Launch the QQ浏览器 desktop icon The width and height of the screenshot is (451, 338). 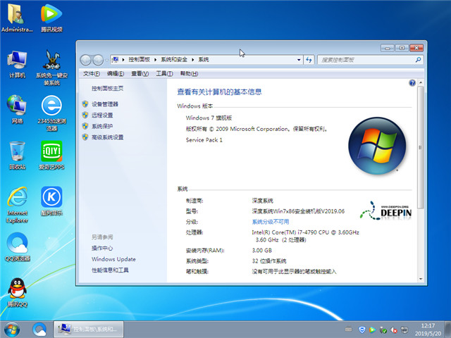pyautogui.click(x=17, y=247)
